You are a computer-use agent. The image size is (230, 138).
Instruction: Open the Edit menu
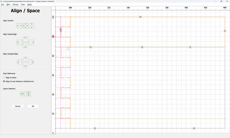(8, 5)
